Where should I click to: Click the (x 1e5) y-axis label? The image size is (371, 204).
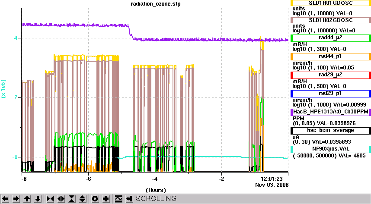click(3, 88)
